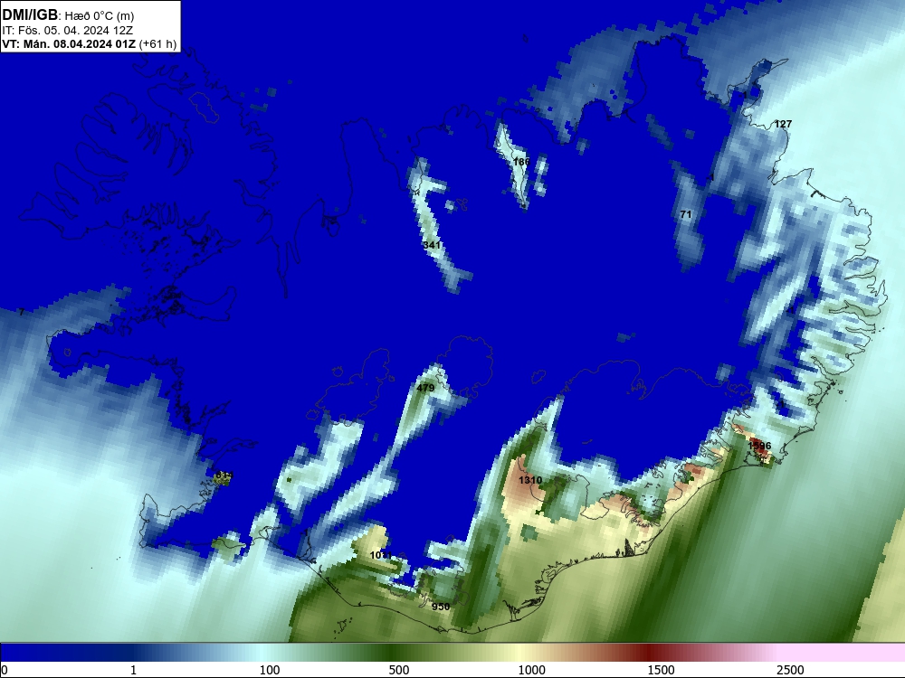Click the '1310' value on the map
The image size is (905, 678).
click(529, 480)
